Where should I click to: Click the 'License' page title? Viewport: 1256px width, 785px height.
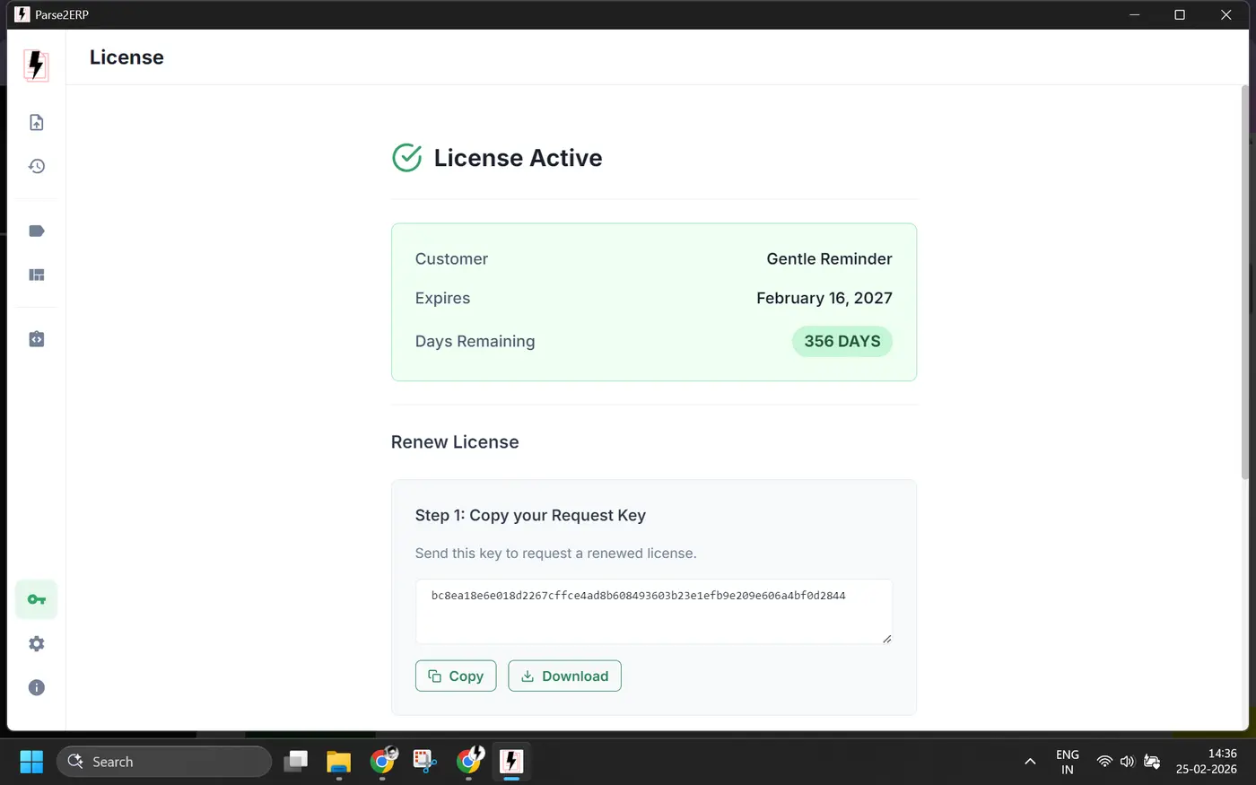[x=126, y=57]
